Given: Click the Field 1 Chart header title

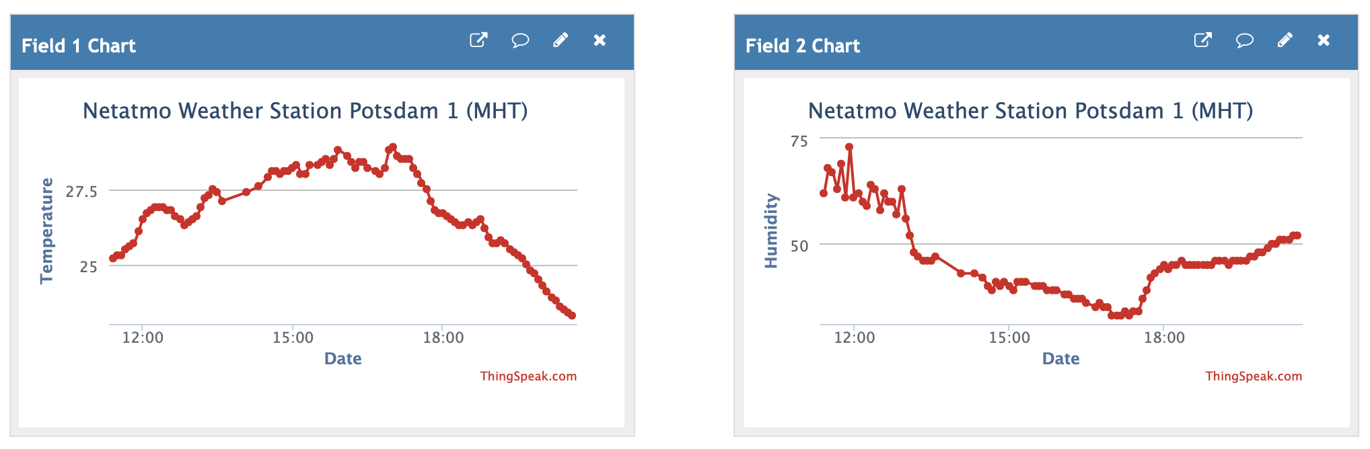Looking at the screenshot, I should (x=79, y=46).
